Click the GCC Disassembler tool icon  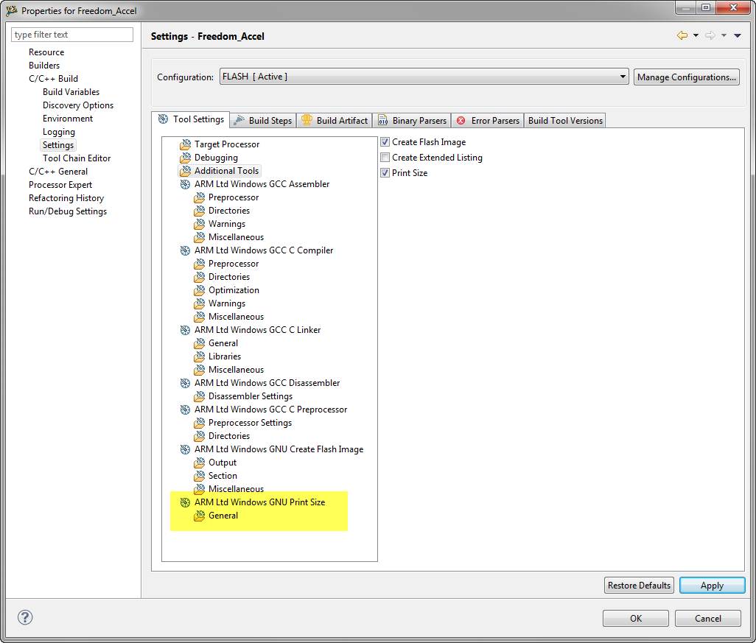click(x=185, y=383)
